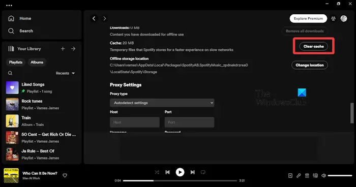Screen dimensions: 356x187
Task: Open Proxy type Autodetect settings dropdown
Action: point(162,103)
